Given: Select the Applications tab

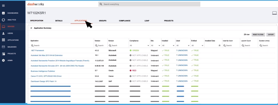Looking at the screenshot, I should coord(81,21).
